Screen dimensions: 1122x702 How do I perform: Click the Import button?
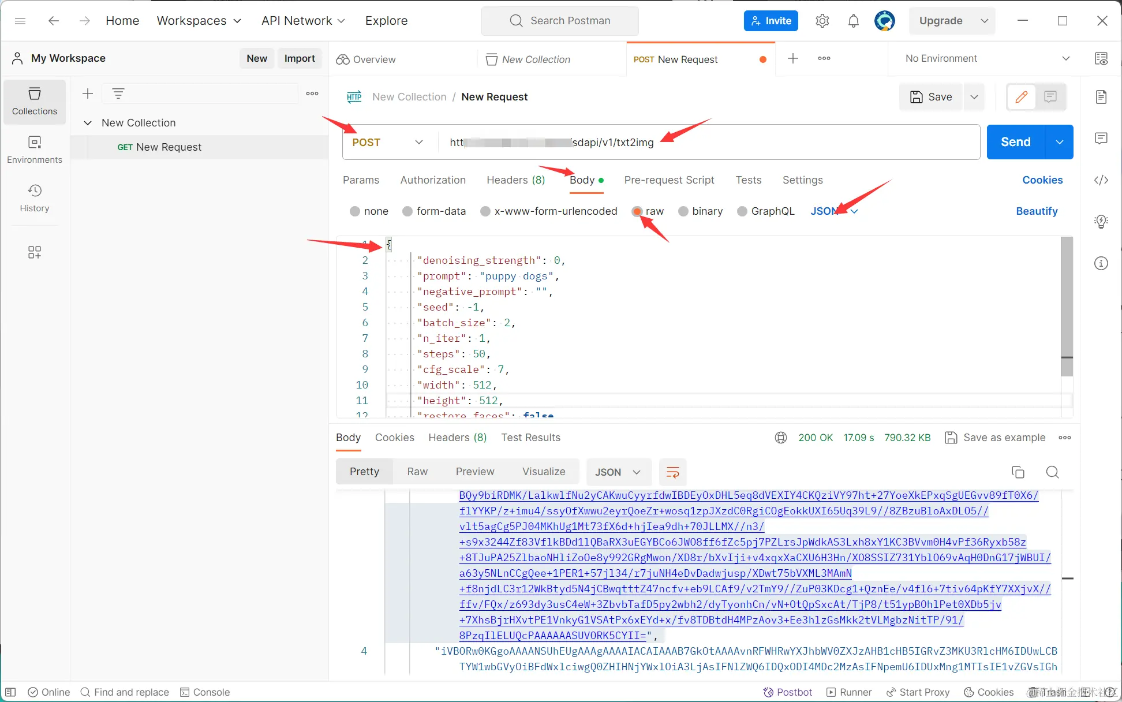[300, 58]
